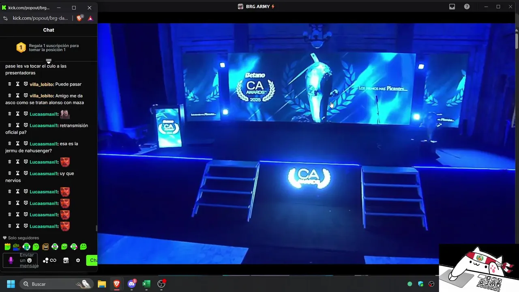Open Brave browser from the taskbar

point(116,284)
